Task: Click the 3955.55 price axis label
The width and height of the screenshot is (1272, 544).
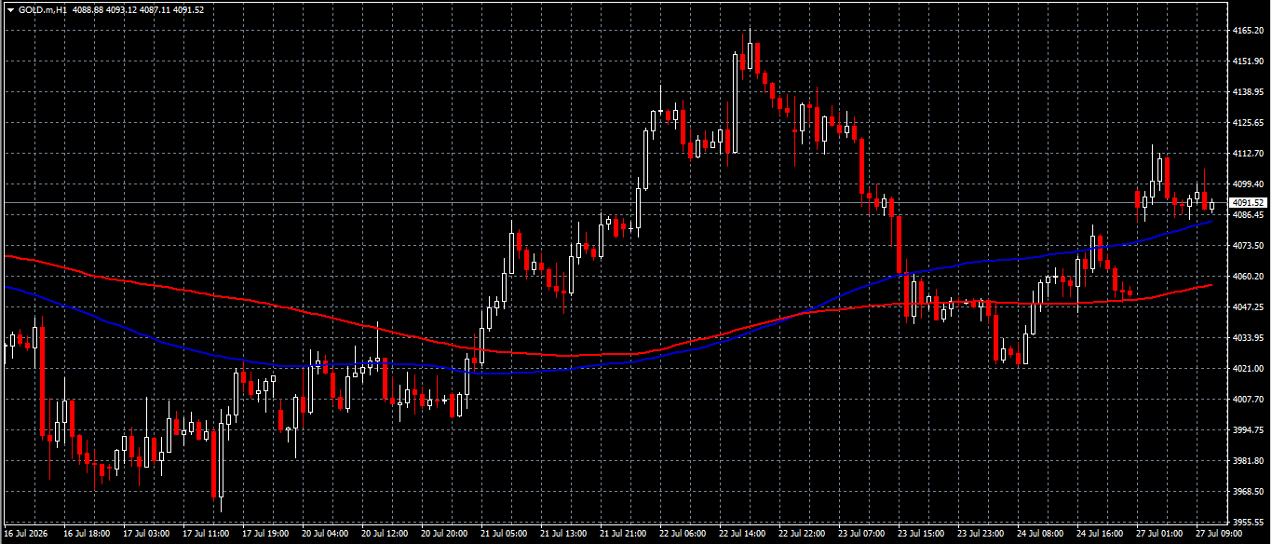Action: (x=1246, y=523)
